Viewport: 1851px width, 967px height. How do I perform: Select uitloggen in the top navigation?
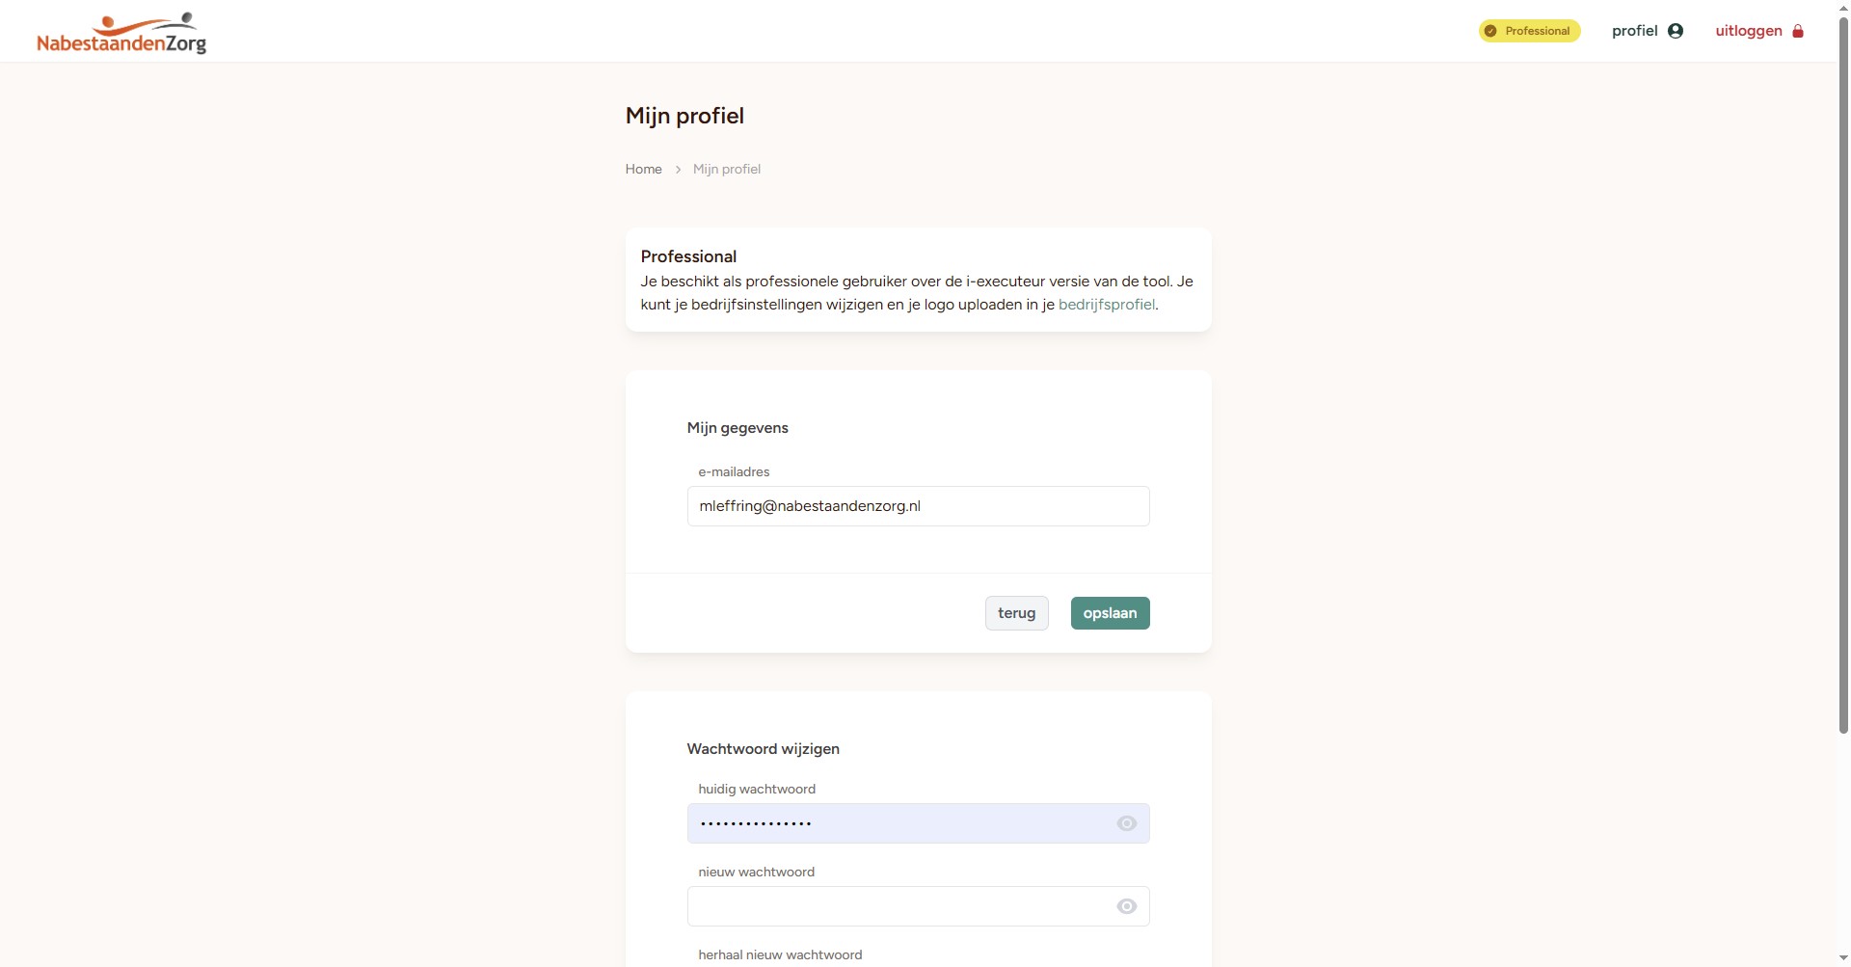(1748, 31)
